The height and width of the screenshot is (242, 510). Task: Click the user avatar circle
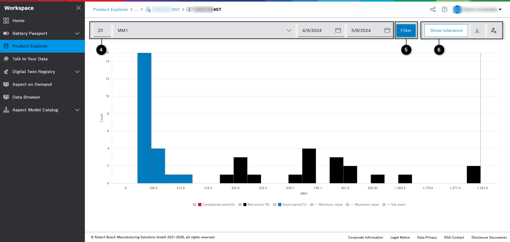457,10
